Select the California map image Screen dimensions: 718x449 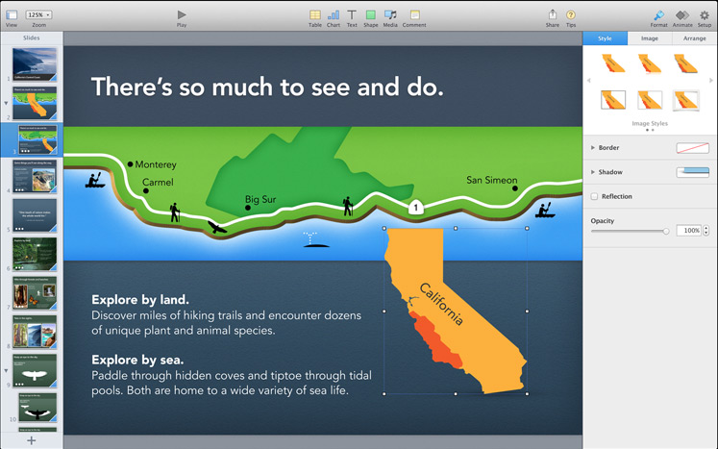[x=456, y=311]
